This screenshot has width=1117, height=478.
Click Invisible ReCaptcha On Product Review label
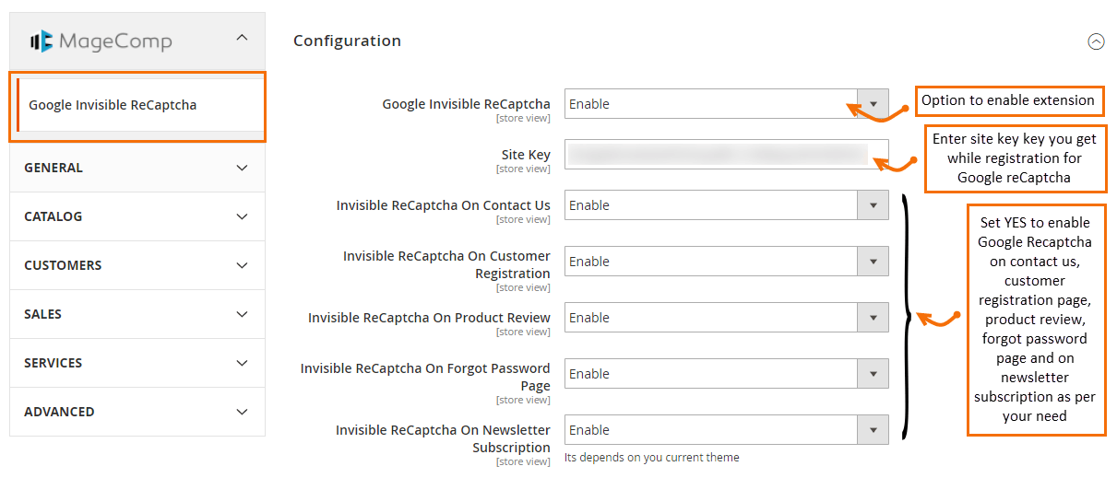point(429,318)
